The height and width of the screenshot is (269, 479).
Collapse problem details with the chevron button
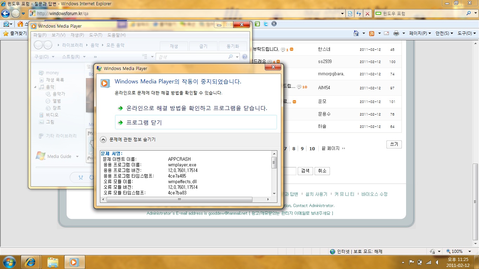[x=103, y=139]
